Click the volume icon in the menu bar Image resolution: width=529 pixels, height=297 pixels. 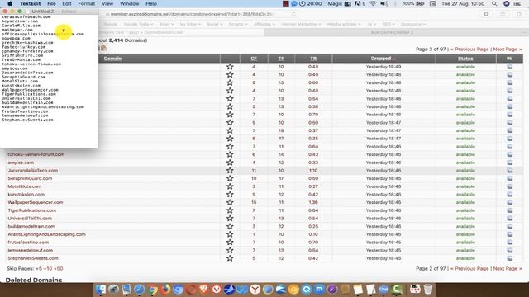384,3
